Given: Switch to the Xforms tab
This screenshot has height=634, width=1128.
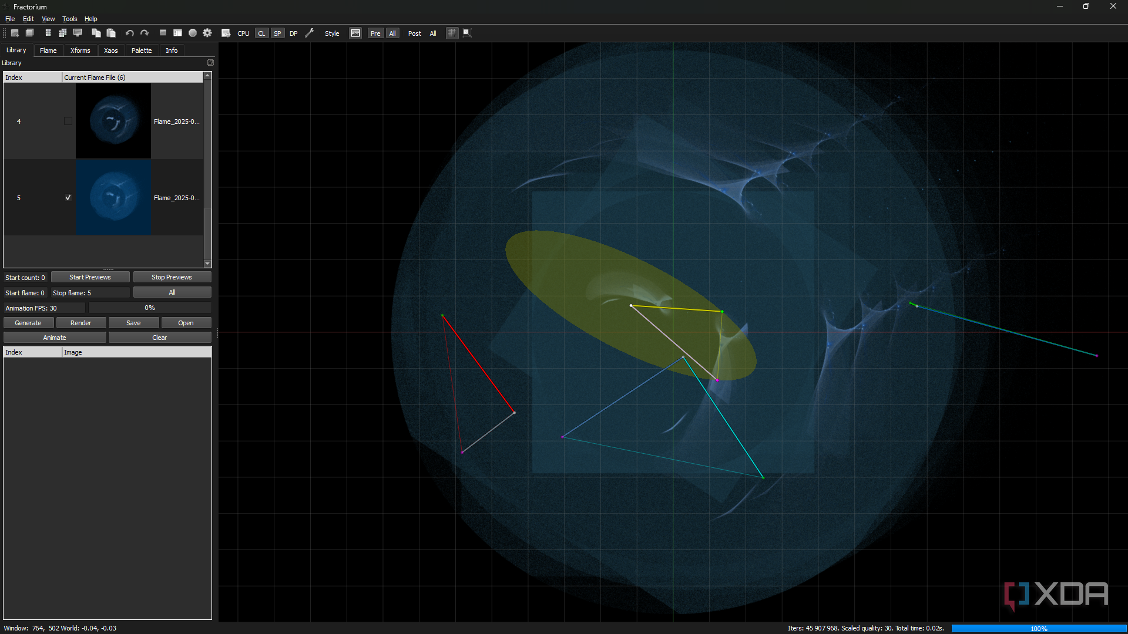Looking at the screenshot, I should click(80, 50).
